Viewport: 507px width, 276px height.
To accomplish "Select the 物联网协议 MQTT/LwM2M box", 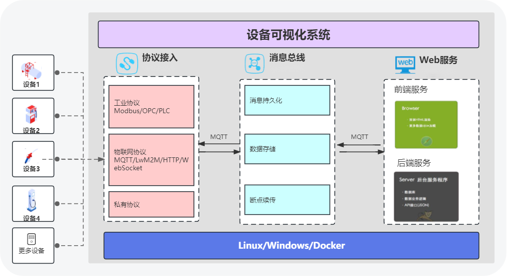I will coord(151,160).
